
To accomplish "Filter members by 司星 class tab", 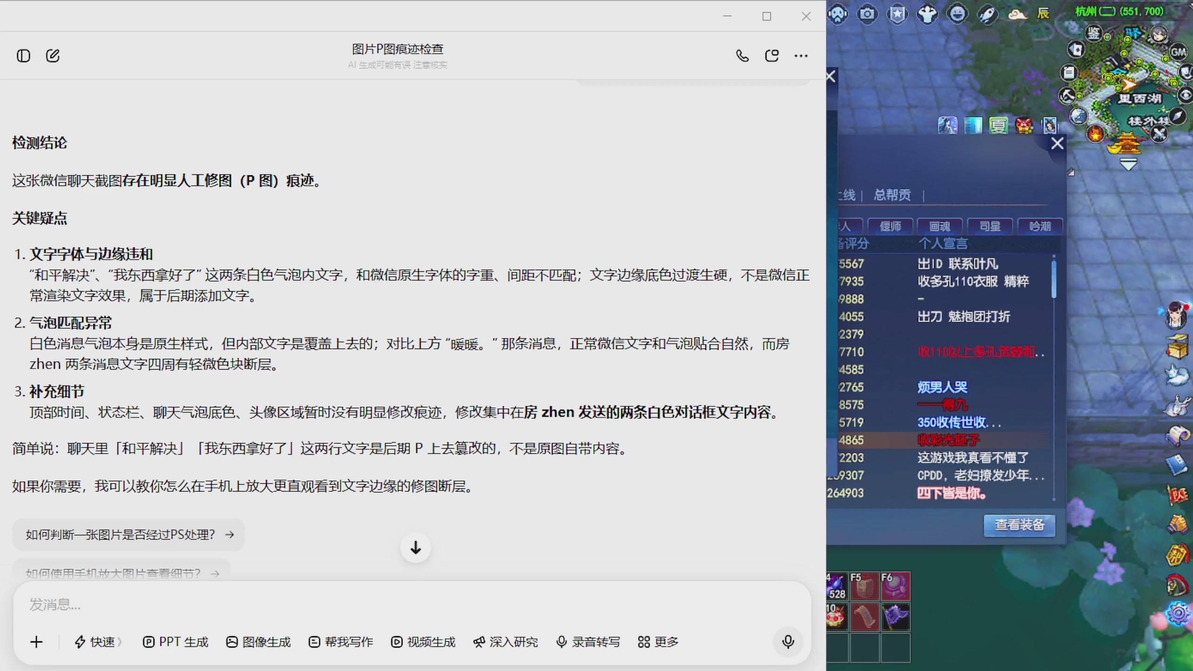I will 990,226.
